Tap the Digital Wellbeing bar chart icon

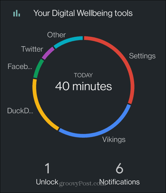tap(17, 13)
